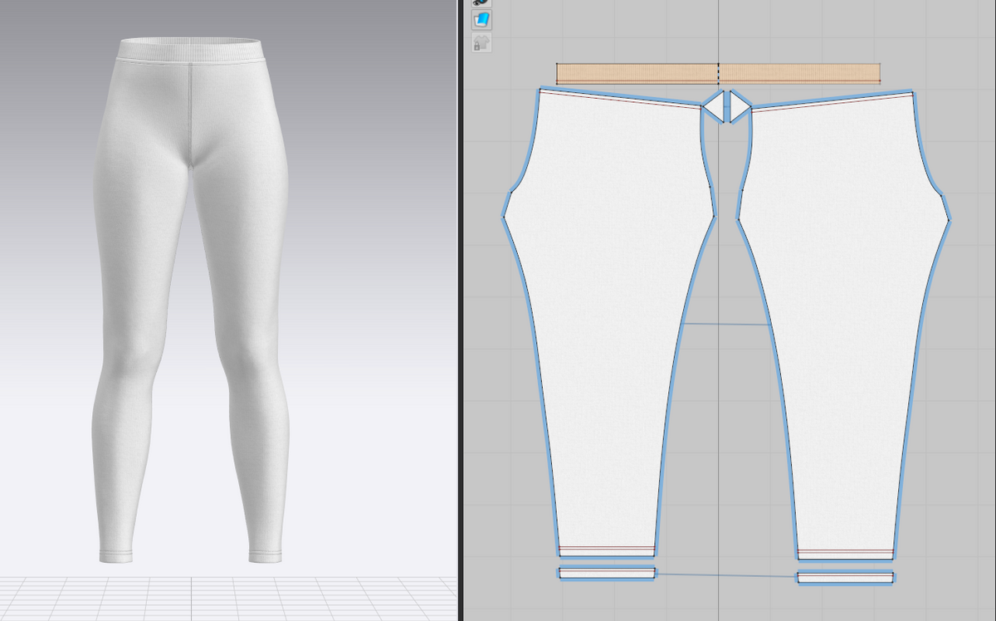Select the tan waistband pattern piece

coord(718,74)
